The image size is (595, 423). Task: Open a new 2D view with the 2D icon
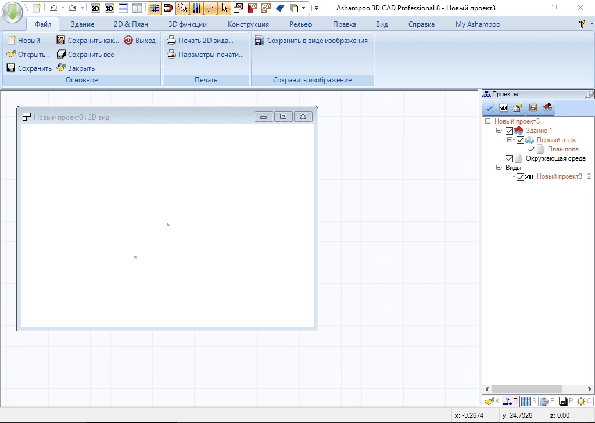(x=95, y=8)
